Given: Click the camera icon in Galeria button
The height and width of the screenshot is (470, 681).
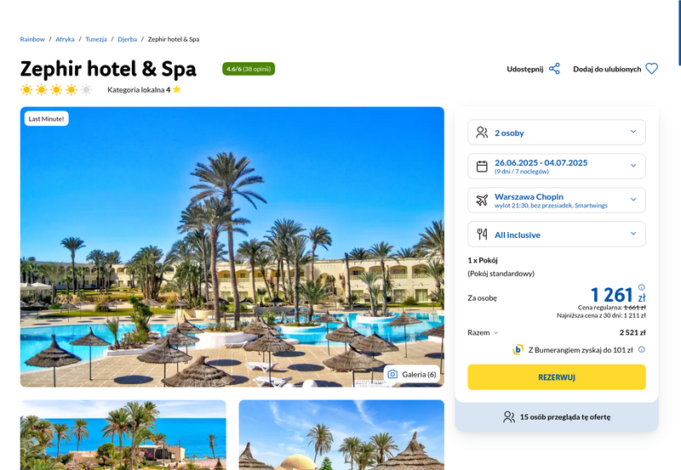Looking at the screenshot, I should pos(392,374).
